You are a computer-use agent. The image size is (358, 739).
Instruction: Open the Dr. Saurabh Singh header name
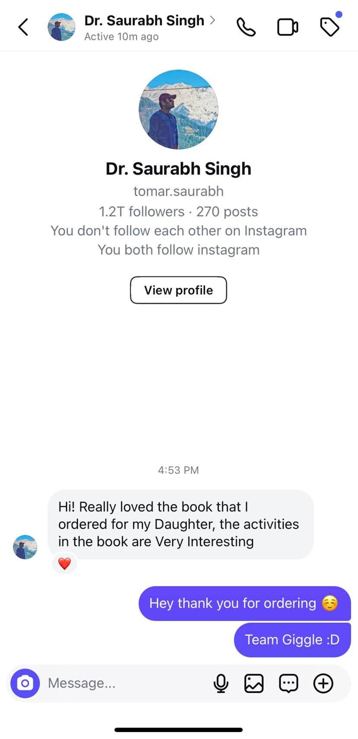(x=144, y=20)
